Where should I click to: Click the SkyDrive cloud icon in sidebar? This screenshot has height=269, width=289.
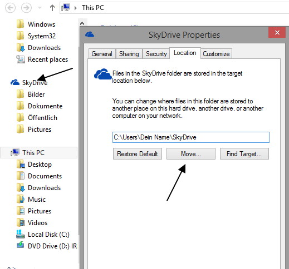(15, 82)
